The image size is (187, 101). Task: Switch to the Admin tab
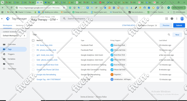[x=30, y=25]
